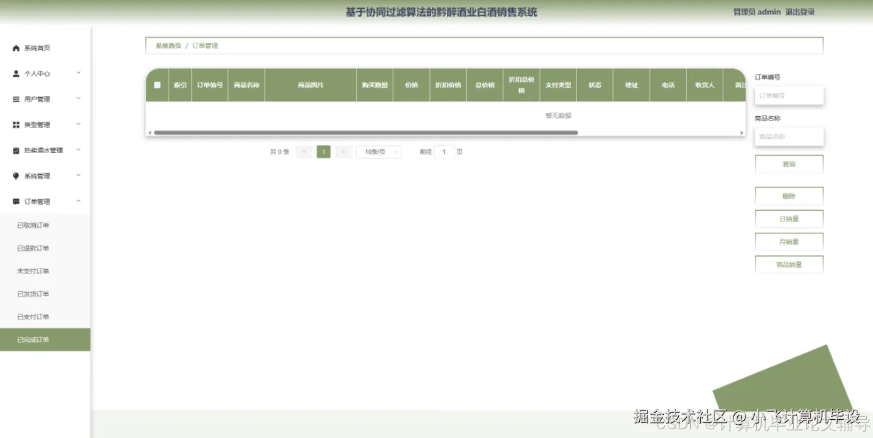Screen dimensions: 873x438
Task: Expand the 系统管理 menu chevron
Action: (79, 176)
